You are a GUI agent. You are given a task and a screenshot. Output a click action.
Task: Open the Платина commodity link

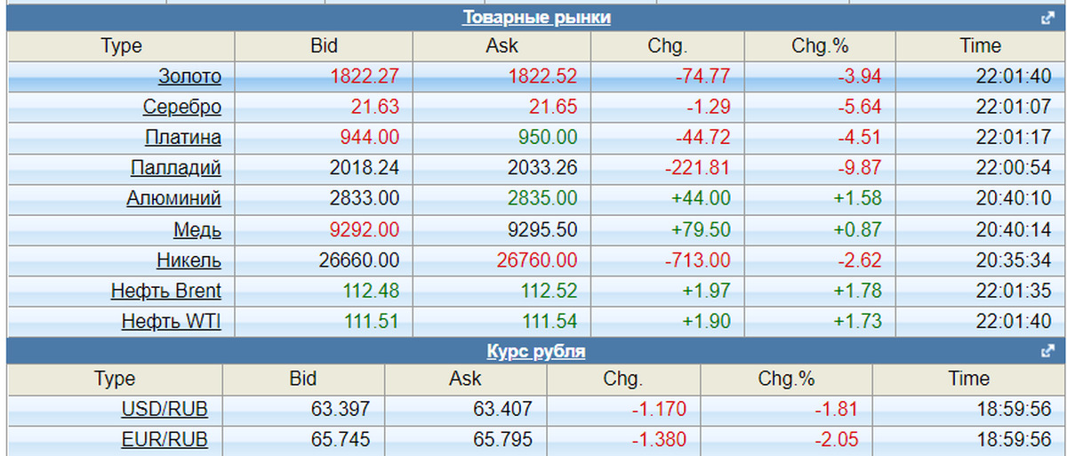pos(183,138)
